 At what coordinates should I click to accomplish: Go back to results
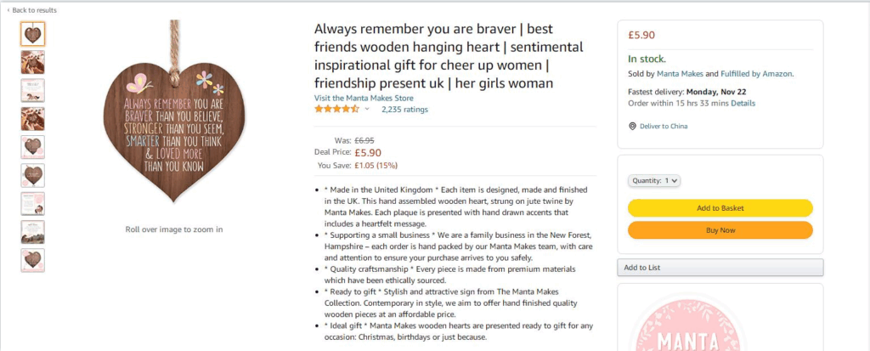coord(31,10)
